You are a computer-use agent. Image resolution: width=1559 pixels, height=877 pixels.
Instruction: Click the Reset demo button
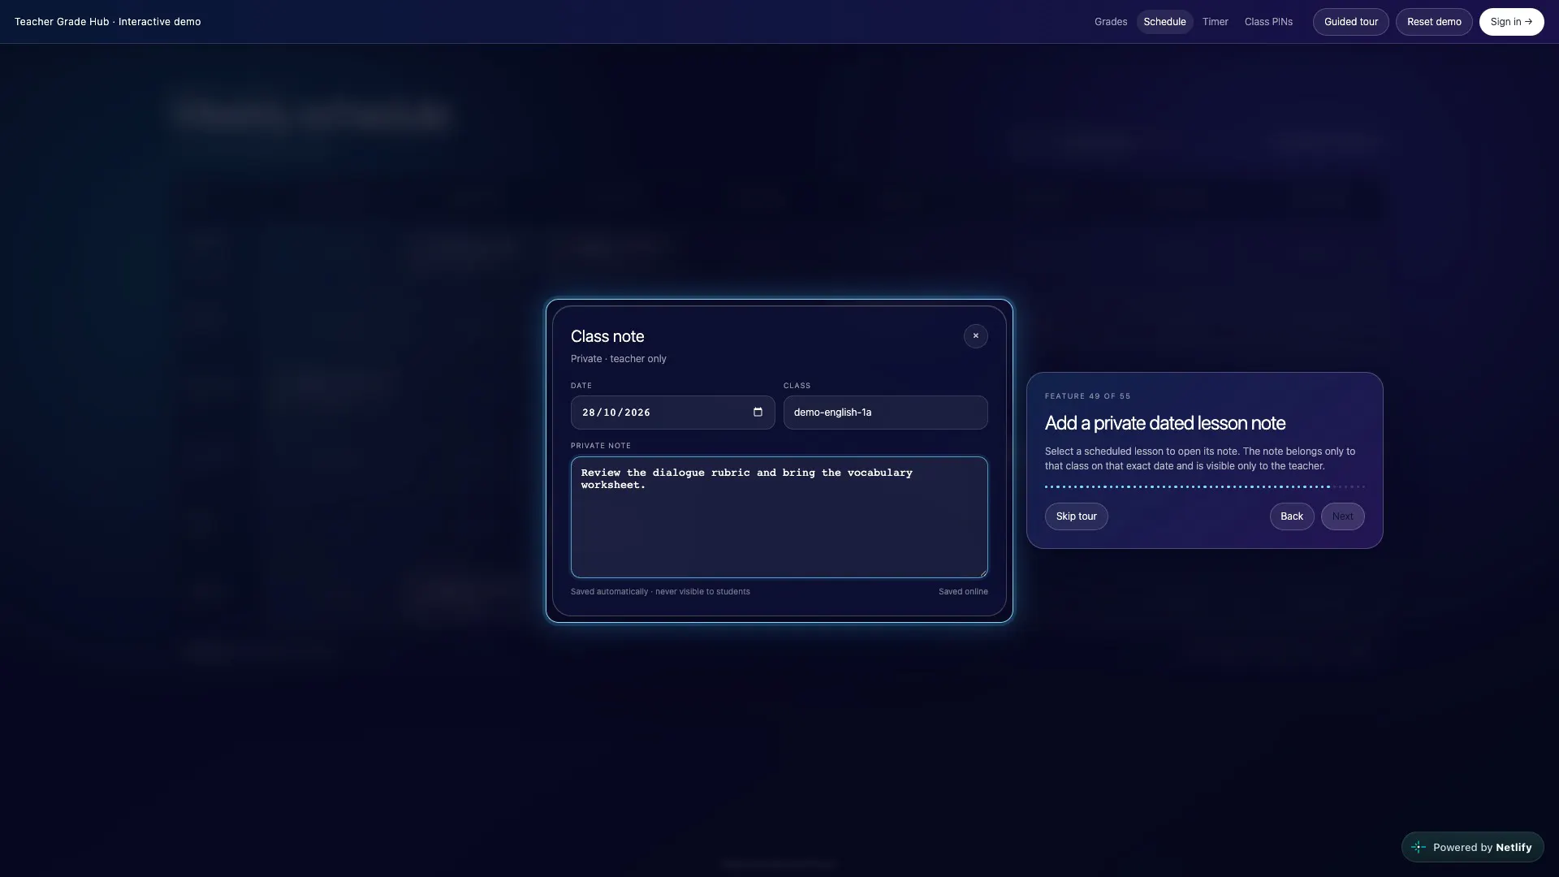tap(1433, 22)
